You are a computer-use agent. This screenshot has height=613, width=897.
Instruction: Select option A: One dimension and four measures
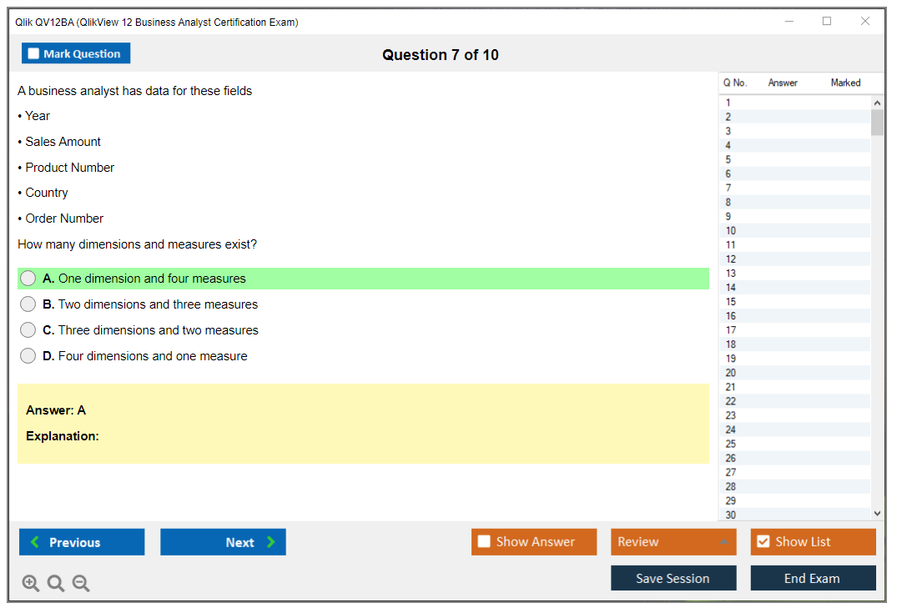[x=28, y=279]
